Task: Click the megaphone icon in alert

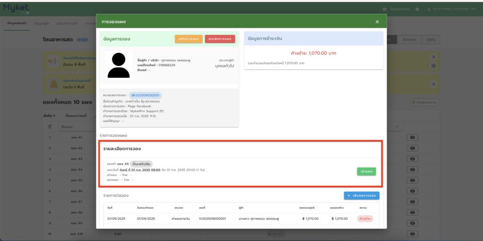Action: tap(54, 62)
